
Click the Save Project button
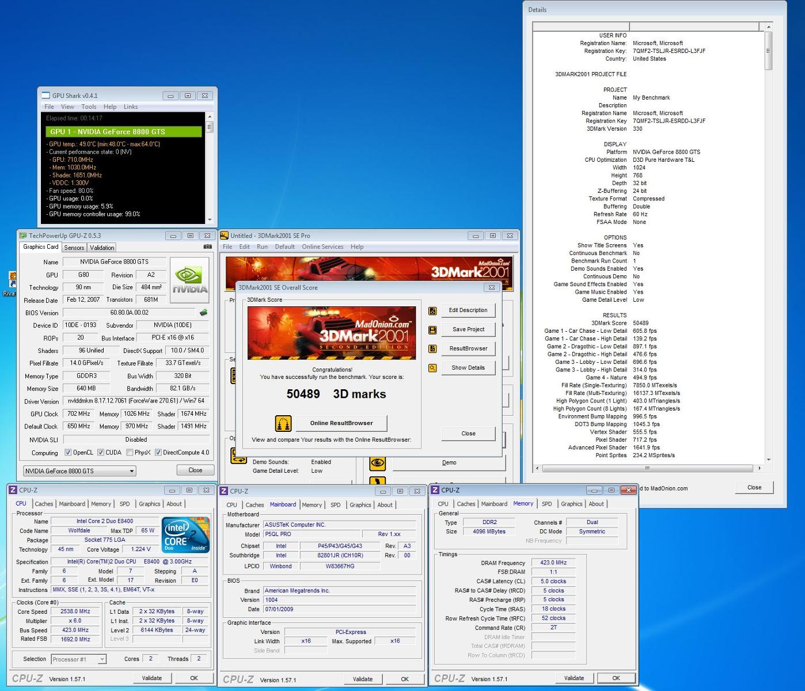[x=468, y=329]
